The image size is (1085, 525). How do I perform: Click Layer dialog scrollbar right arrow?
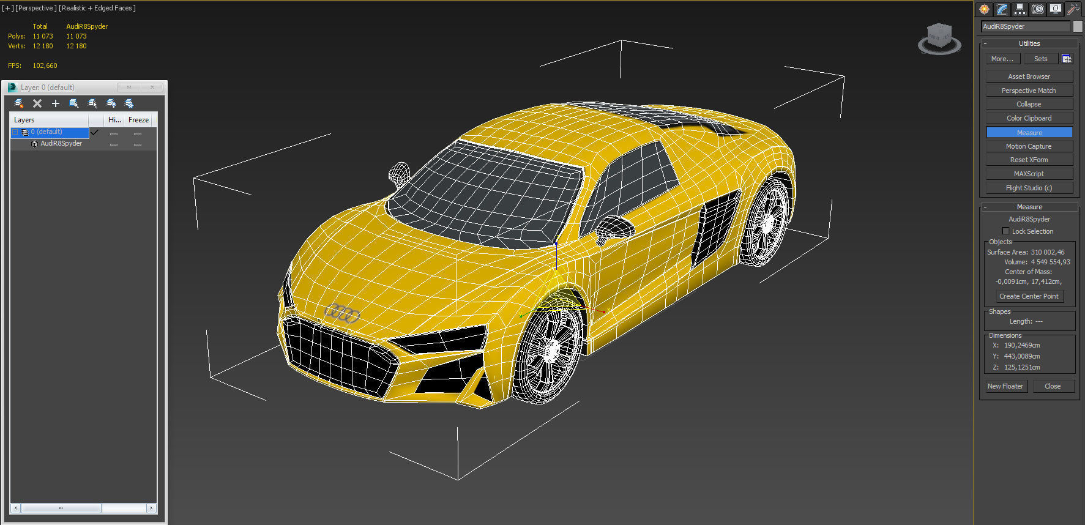click(x=151, y=508)
